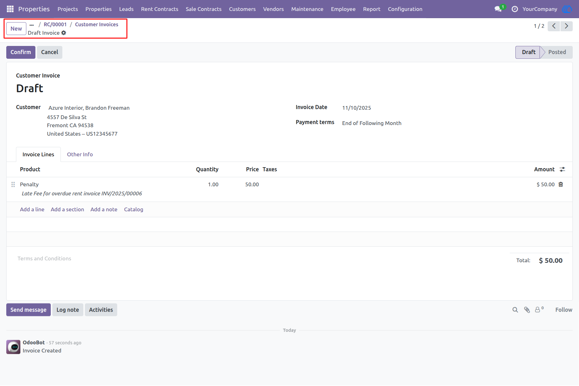The image size is (579, 386).
Task: Open the activities clock icon
Action: coord(514,9)
